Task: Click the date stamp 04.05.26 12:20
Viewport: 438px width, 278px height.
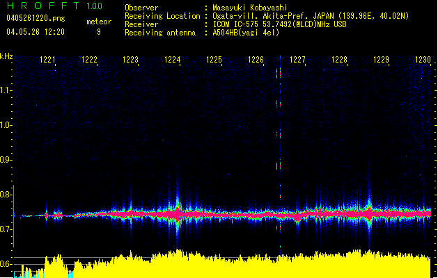Action: point(36,32)
